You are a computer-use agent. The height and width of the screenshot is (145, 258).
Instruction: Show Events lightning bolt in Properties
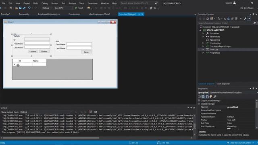click(x=211, y=97)
